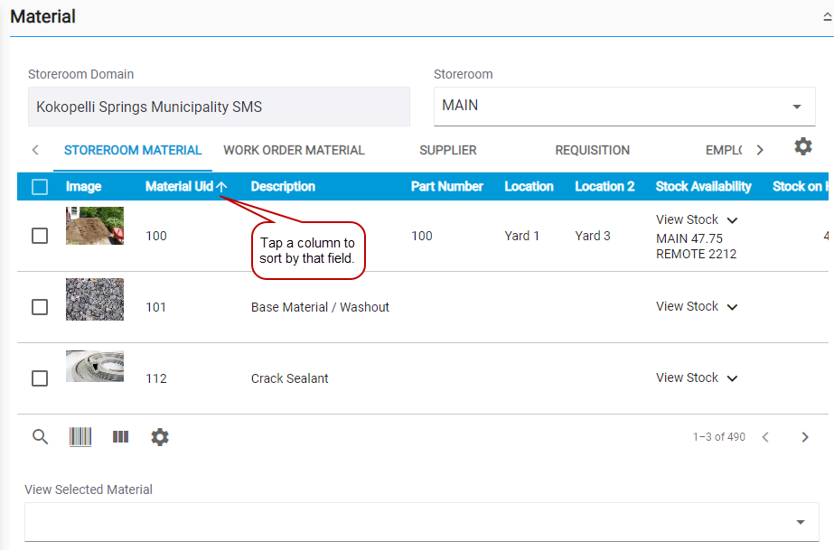The width and height of the screenshot is (834, 550).
Task: Click the search magnifier icon below table
Action: tap(40, 437)
